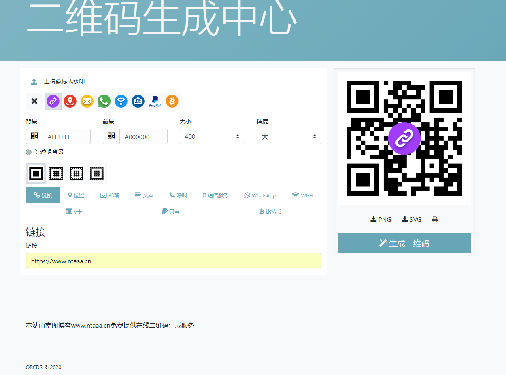Download the QR code as PNG
Viewport: 506px width, 375px height.
[x=380, y=219]
